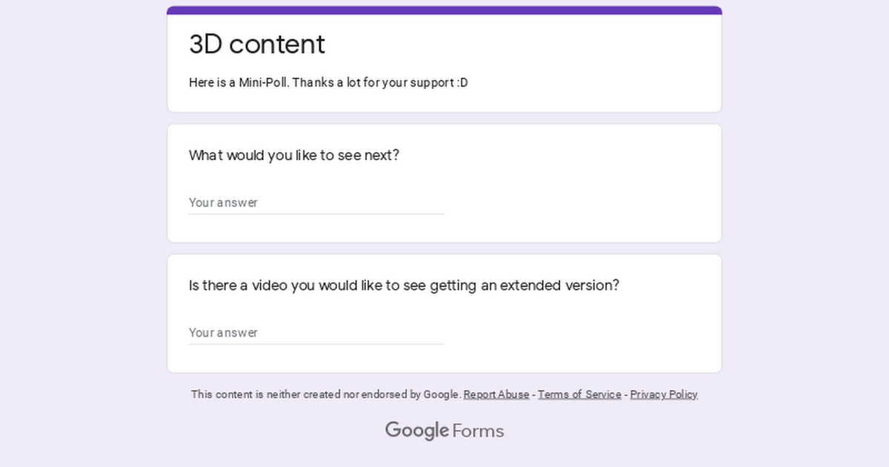
Task: Select the "Mini-Poll" word in description
Action: pos(264,82)
